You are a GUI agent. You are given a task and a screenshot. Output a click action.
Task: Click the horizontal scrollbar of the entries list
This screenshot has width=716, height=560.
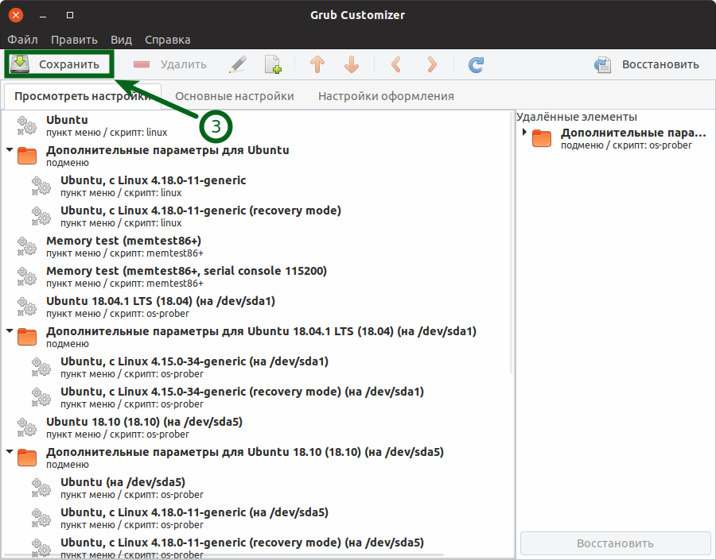[x=224, y=555]
